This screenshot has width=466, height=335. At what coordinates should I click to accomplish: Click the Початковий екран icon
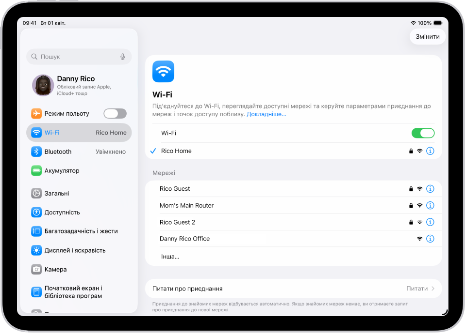coord(36,292)
